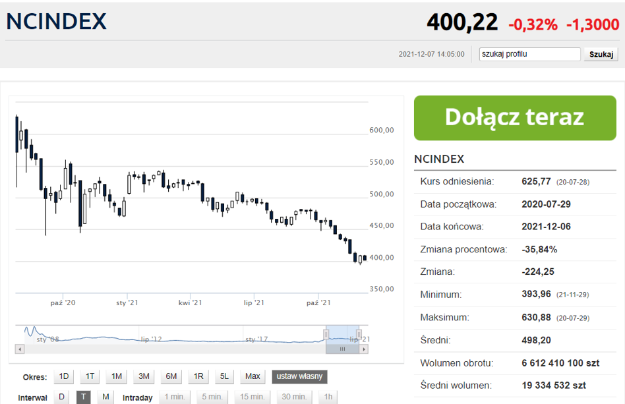Select daily interval D
The image size is (625, 404).
[61, 397]
